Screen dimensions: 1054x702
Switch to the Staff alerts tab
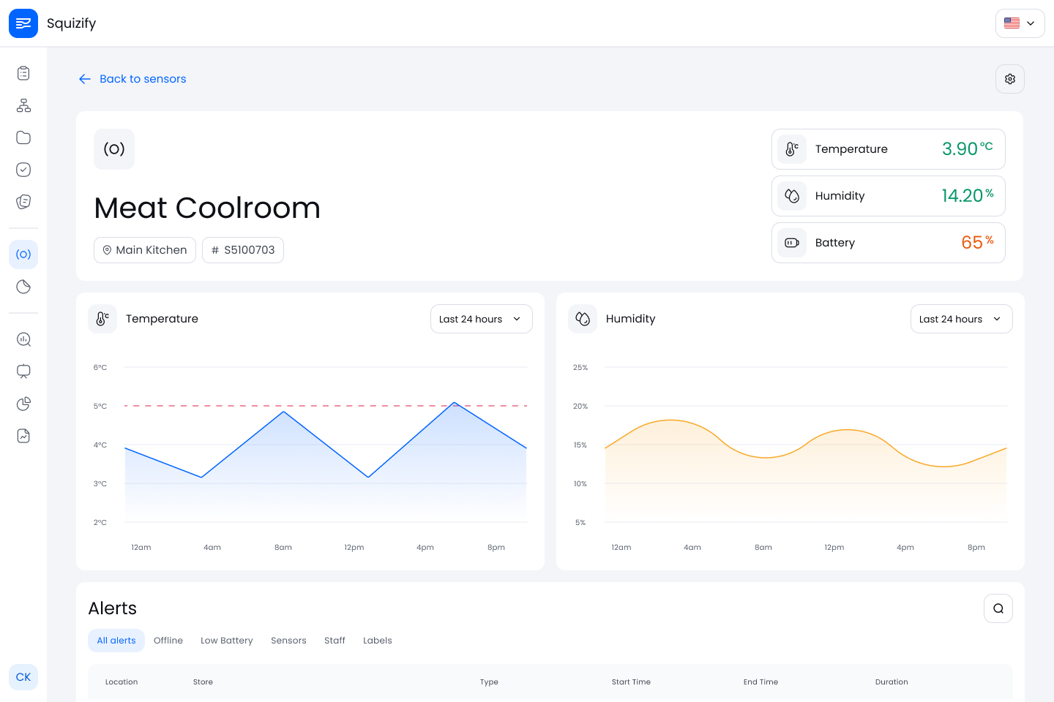point(334,641)
